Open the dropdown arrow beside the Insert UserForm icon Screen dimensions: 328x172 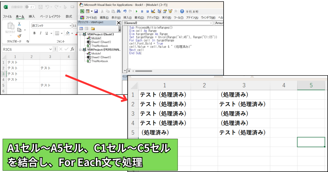pos(92,11)
